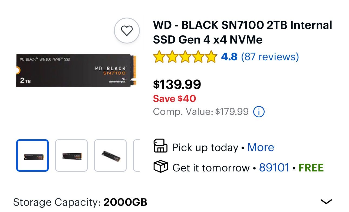Click the FREE shipping label
The width and height of the screenshot is (349, 212).
[x=311, y=167]
